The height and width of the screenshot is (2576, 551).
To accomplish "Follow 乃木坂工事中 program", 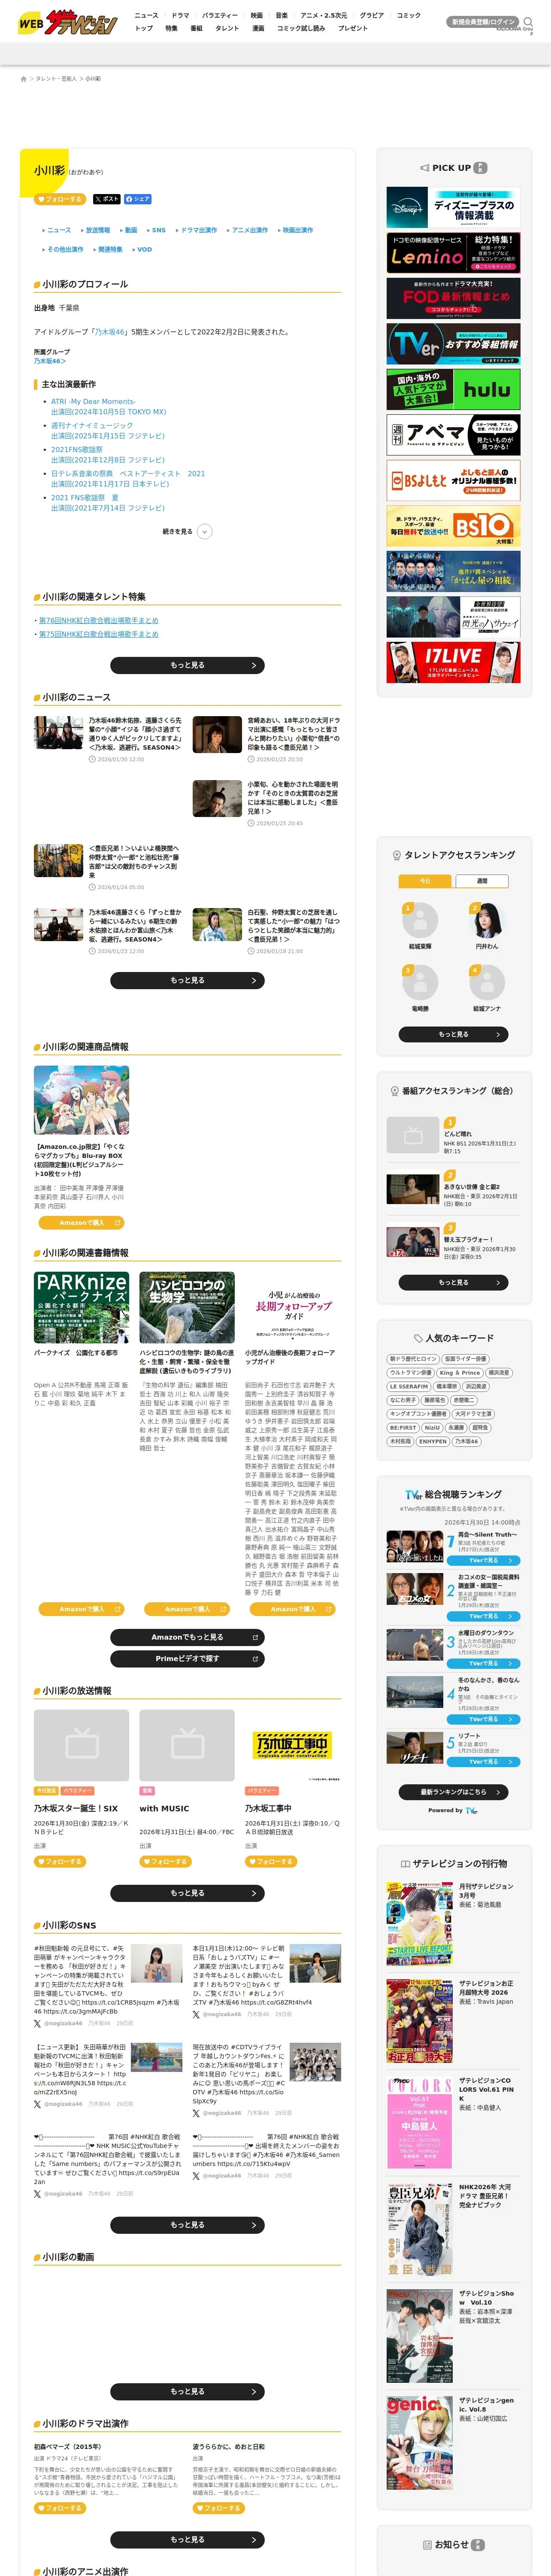I will tap(271, 1862).
